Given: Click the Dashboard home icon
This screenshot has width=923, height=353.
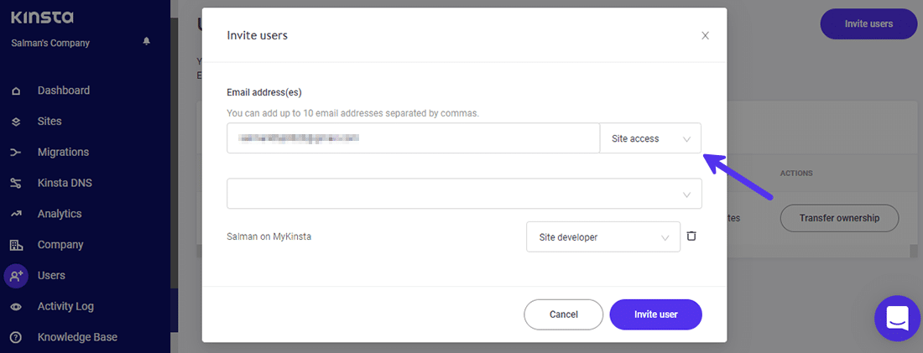Looking at the screenshot, I should 16,91.
